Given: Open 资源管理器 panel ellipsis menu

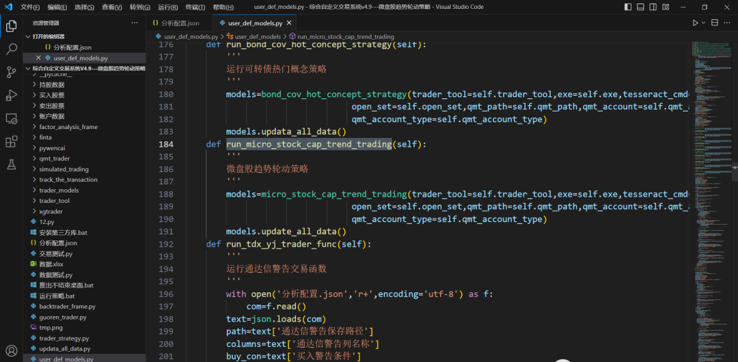Looking at the screenshot, I should pos(135,23).
